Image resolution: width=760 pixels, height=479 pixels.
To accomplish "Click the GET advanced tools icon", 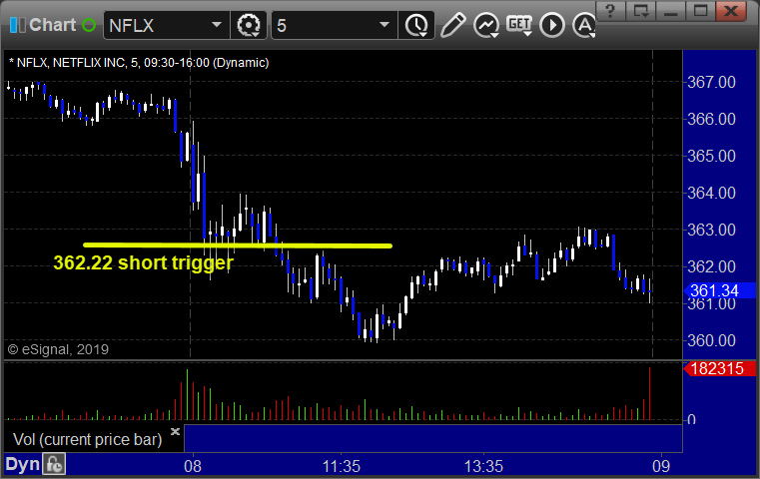I will tap(519, 25).
